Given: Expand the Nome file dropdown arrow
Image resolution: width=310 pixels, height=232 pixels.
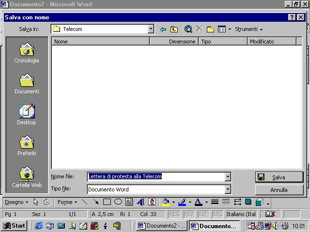Looking at the screenshot, I should click(x=228, y=177).
